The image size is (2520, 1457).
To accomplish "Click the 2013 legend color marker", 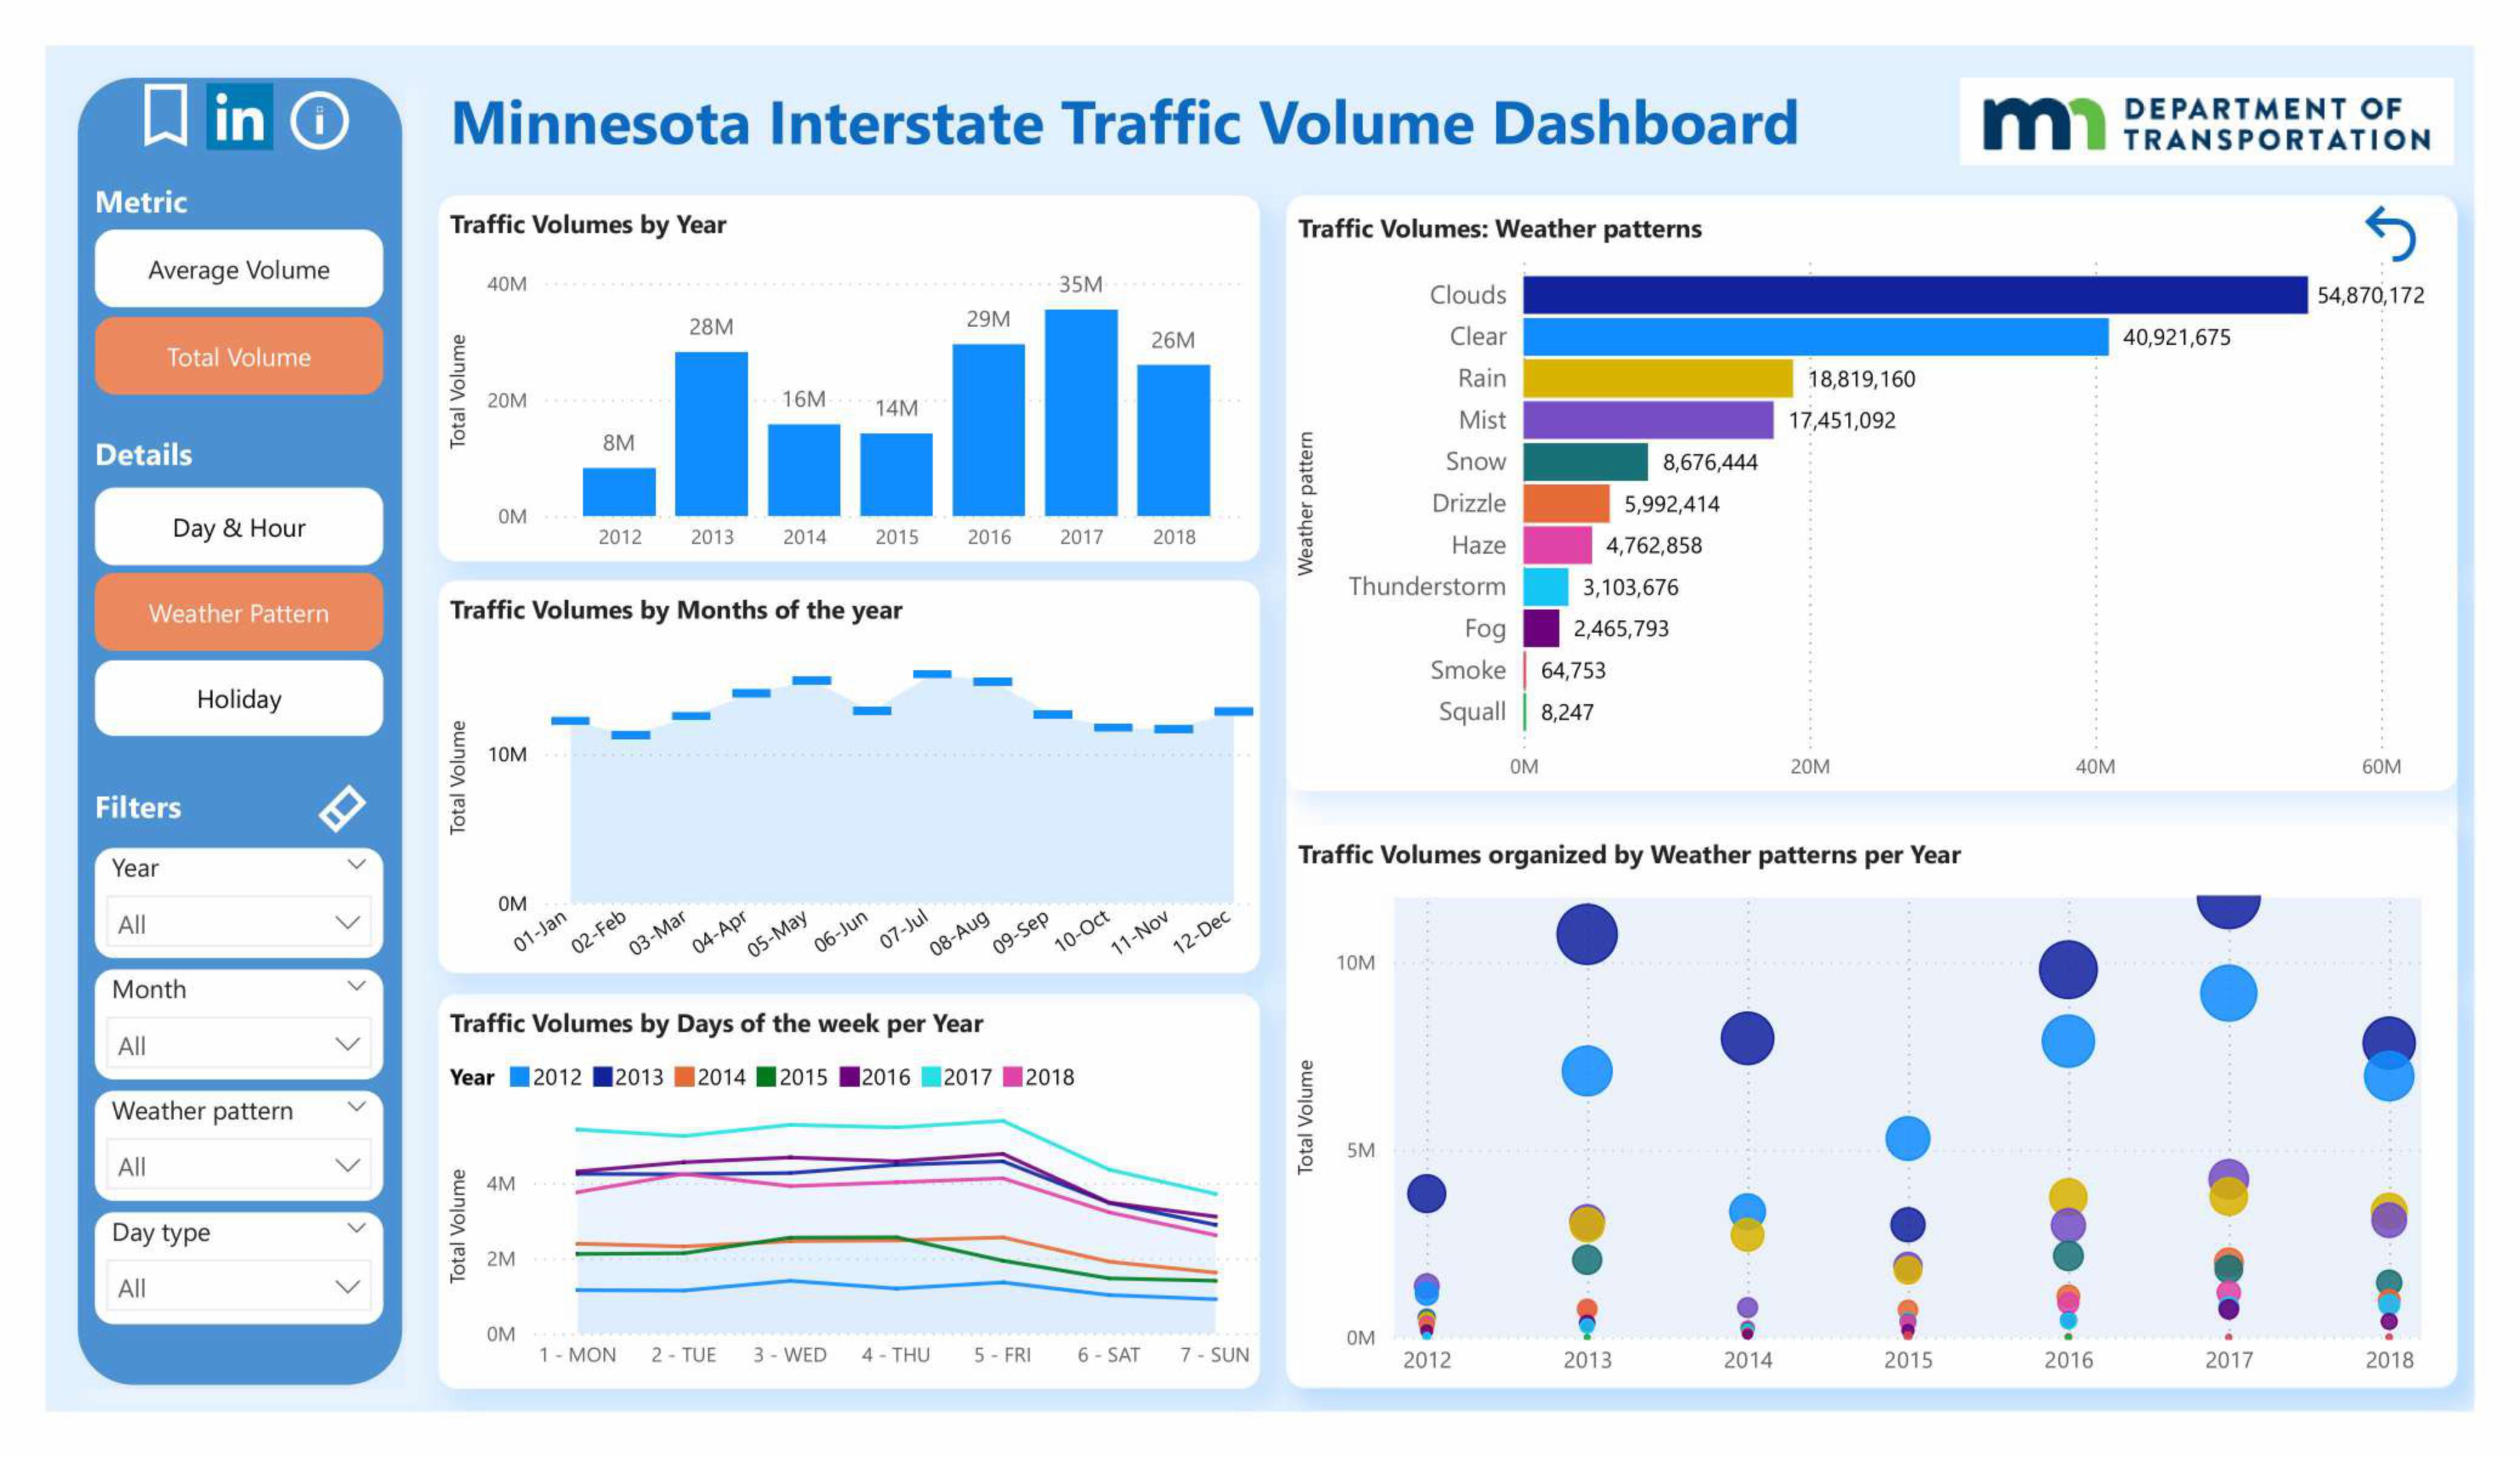I will pyautogui.click(x=602, y=1077).
